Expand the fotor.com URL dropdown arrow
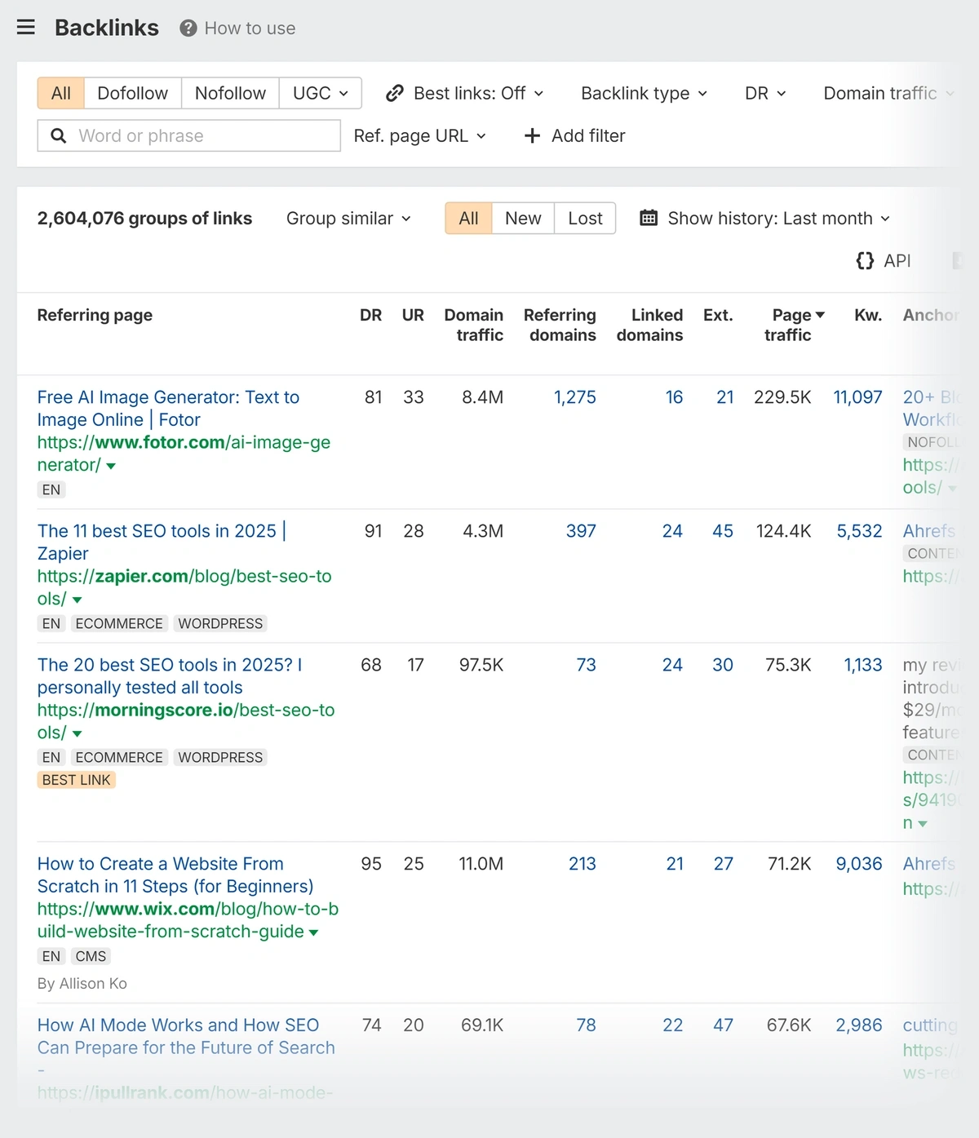 point(111,466)
